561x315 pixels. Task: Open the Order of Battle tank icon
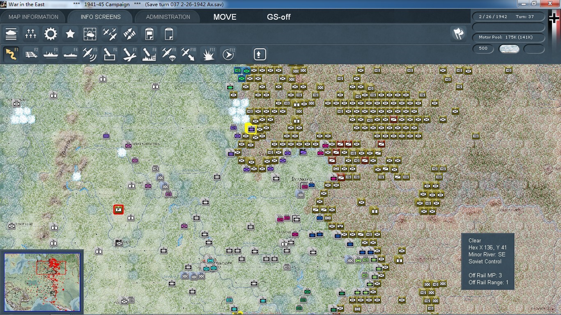(11, 34)
